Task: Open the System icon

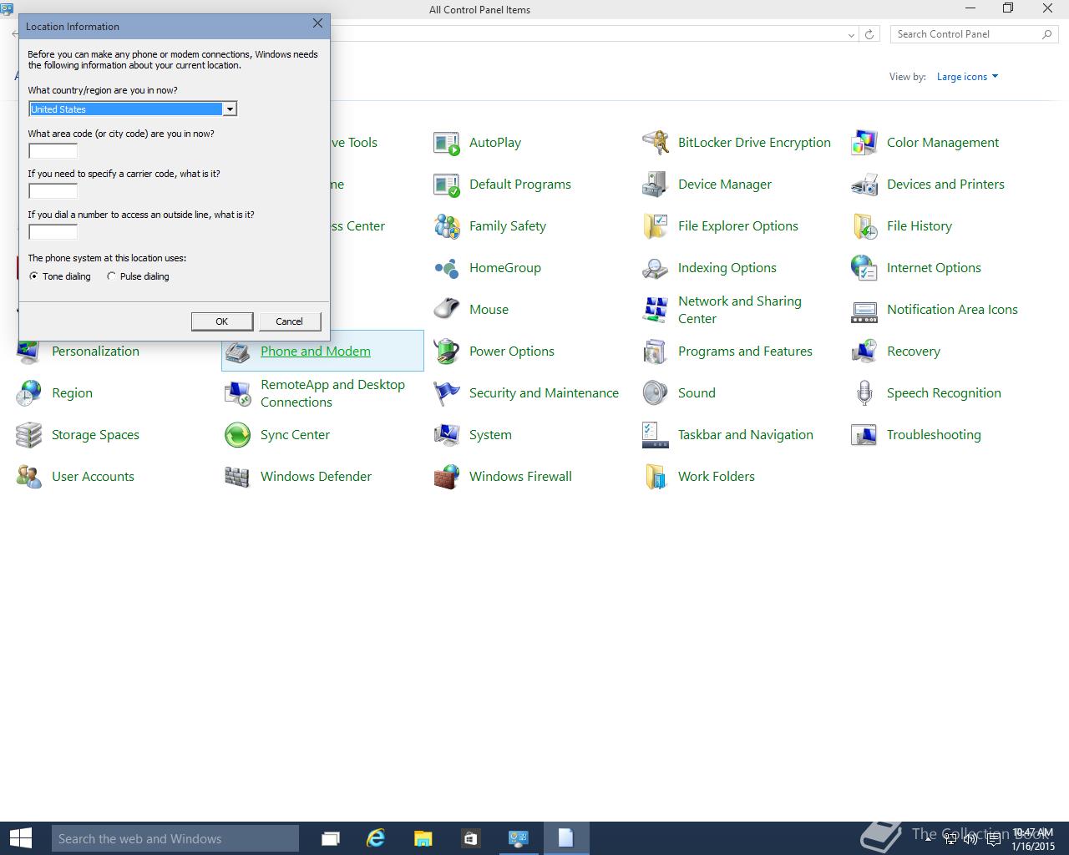Action: (447, 435)
